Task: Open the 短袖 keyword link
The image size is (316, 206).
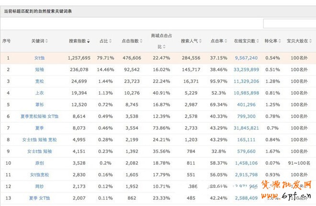Action: [40, 69]
